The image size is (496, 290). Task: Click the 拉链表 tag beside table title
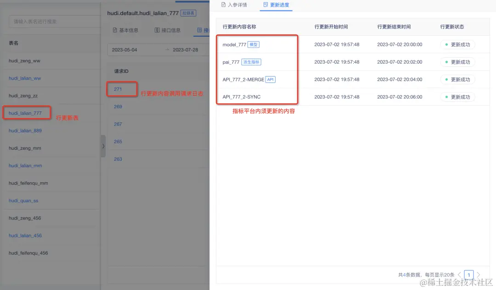(188, 13)
